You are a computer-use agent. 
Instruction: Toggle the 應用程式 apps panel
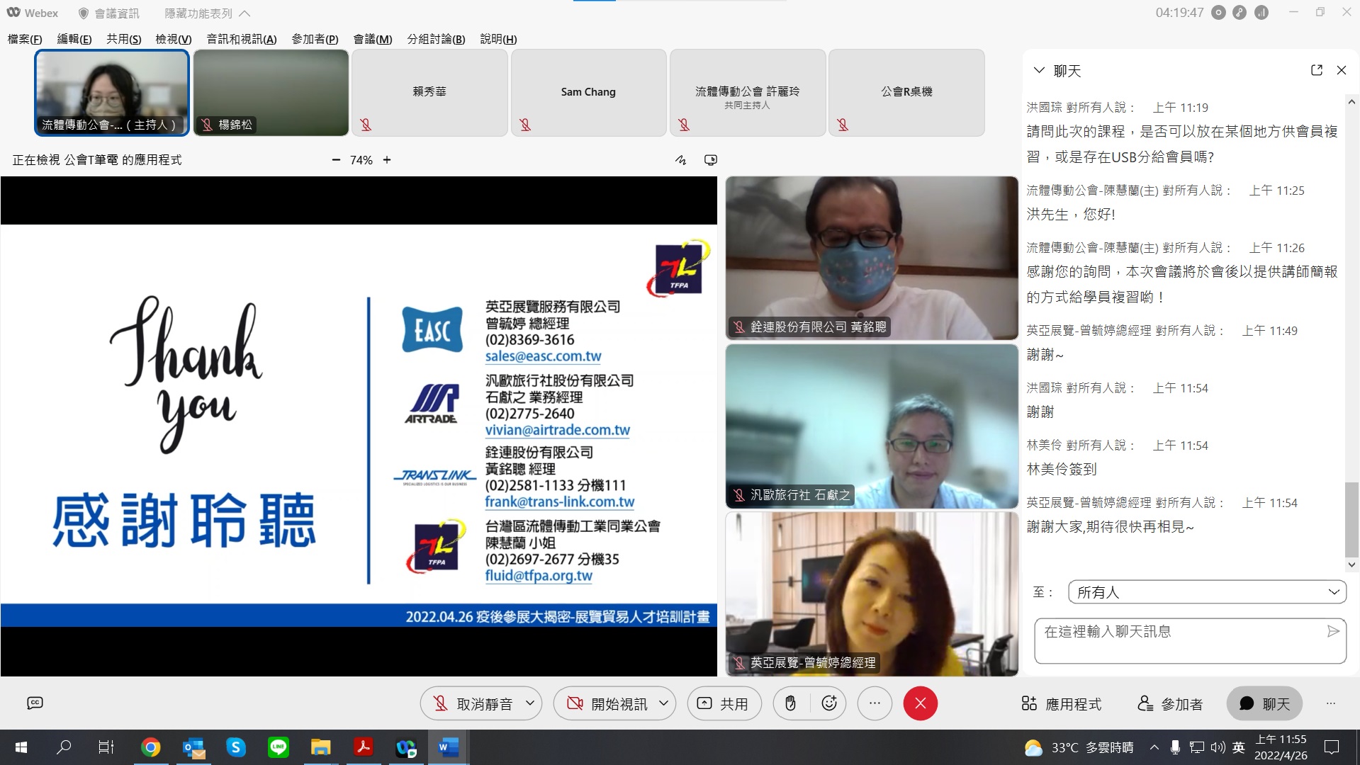[x=1062, y=703]
